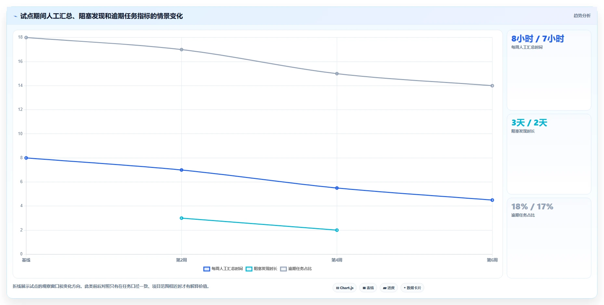Screen dimensions: 604x305
Task: Click the y-axis tick label 10
Action: click(20, 134)
